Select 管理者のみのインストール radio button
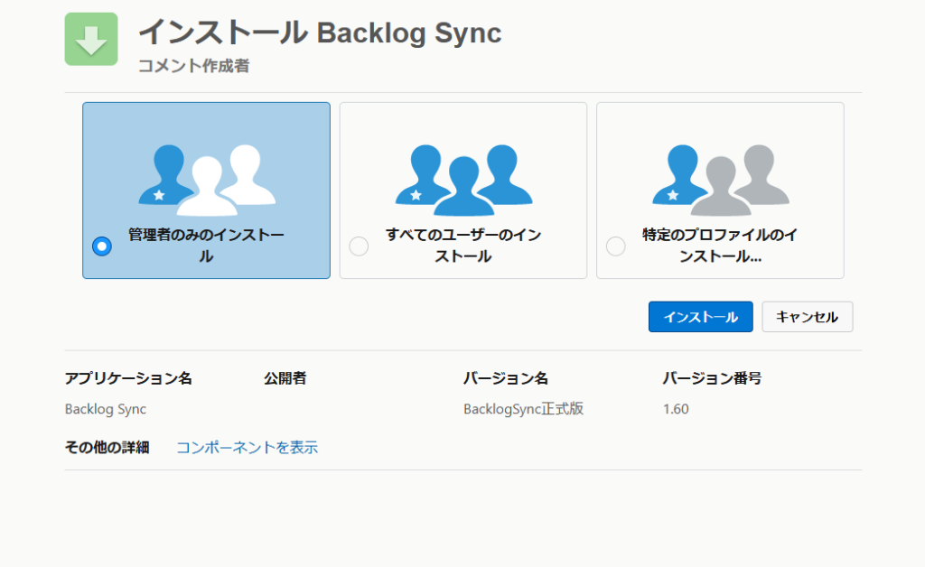Screen dimensions: 925x567 coord(102,246)
